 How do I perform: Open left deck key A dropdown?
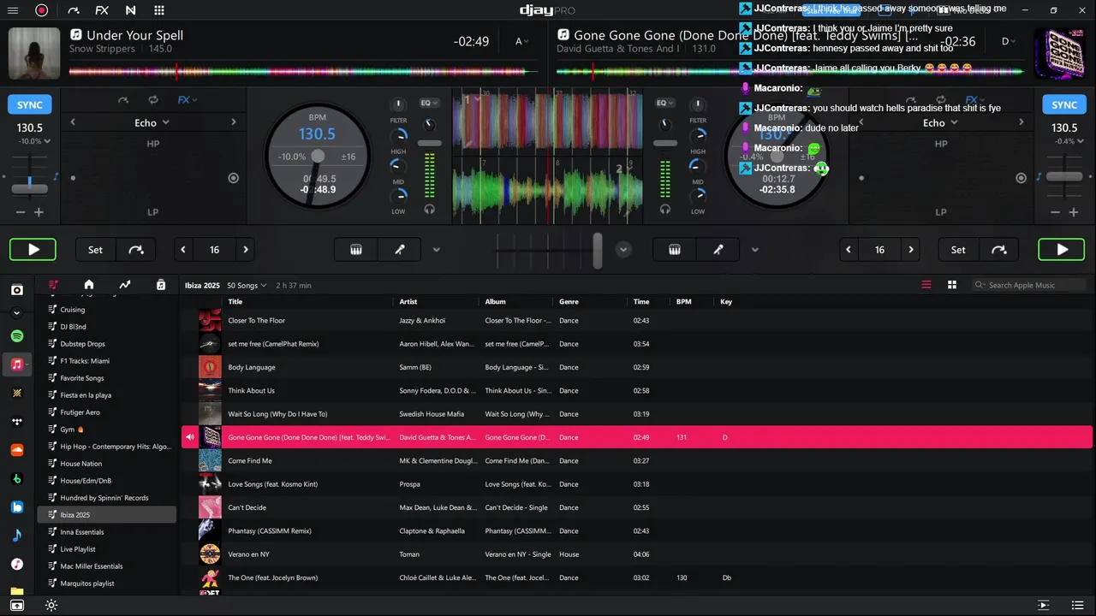coord(521,41)
